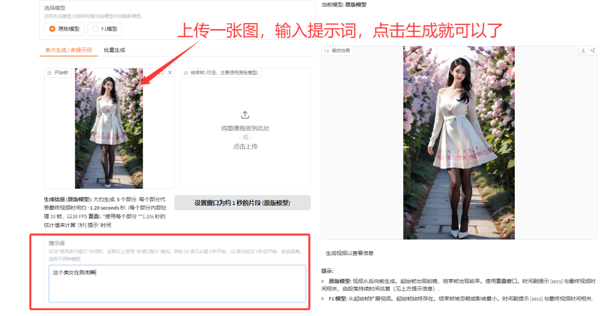The width and height of the screenshot is (608, 316).
Task: Click the upload arrow icon in end frame area
Action: pos(245,115)
